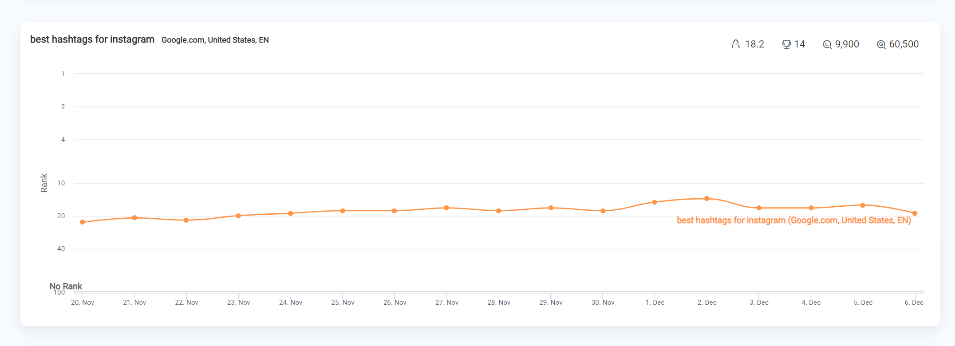Select the chart data point for 27. Nov
The image size is (955, 346).
point(446,208)
